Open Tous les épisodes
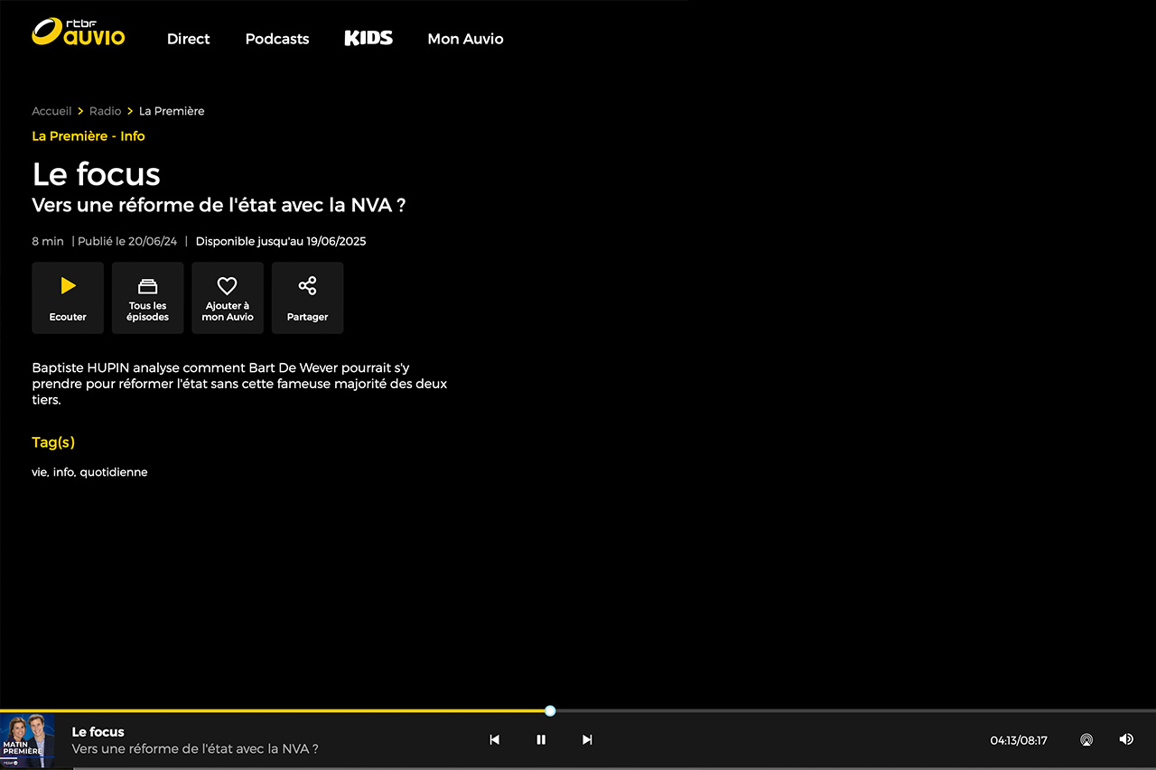This screenshot has width=1156, height=770. point(147,298)
